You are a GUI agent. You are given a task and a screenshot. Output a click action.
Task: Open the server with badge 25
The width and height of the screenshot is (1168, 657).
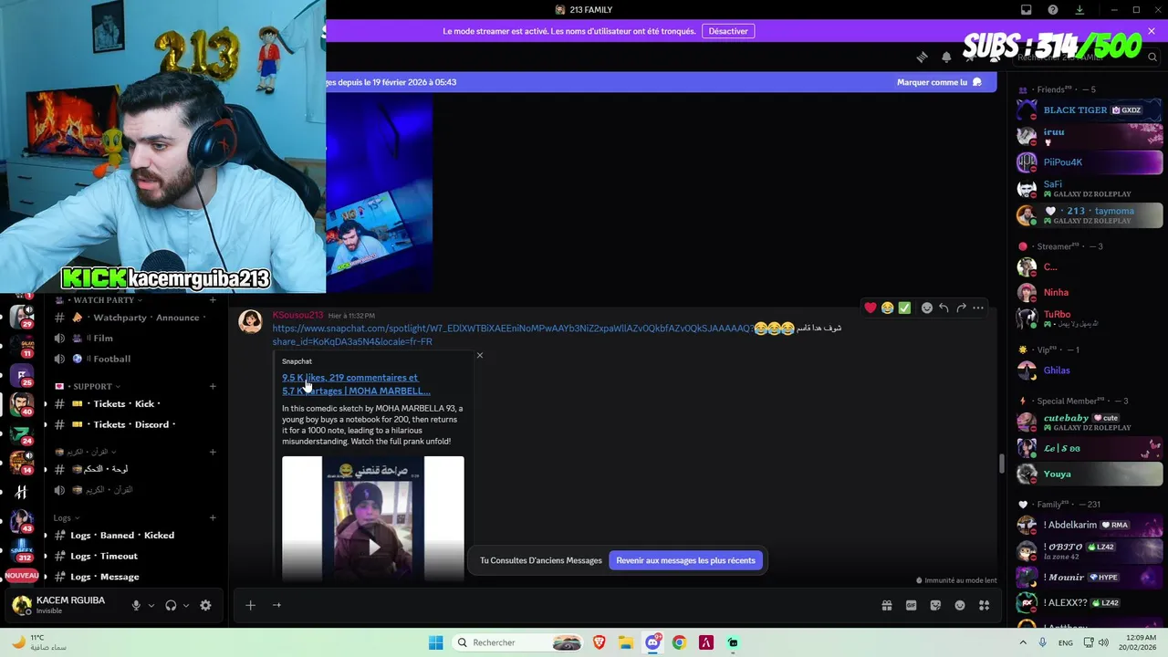pyautogui.click(x=21, y=375)
